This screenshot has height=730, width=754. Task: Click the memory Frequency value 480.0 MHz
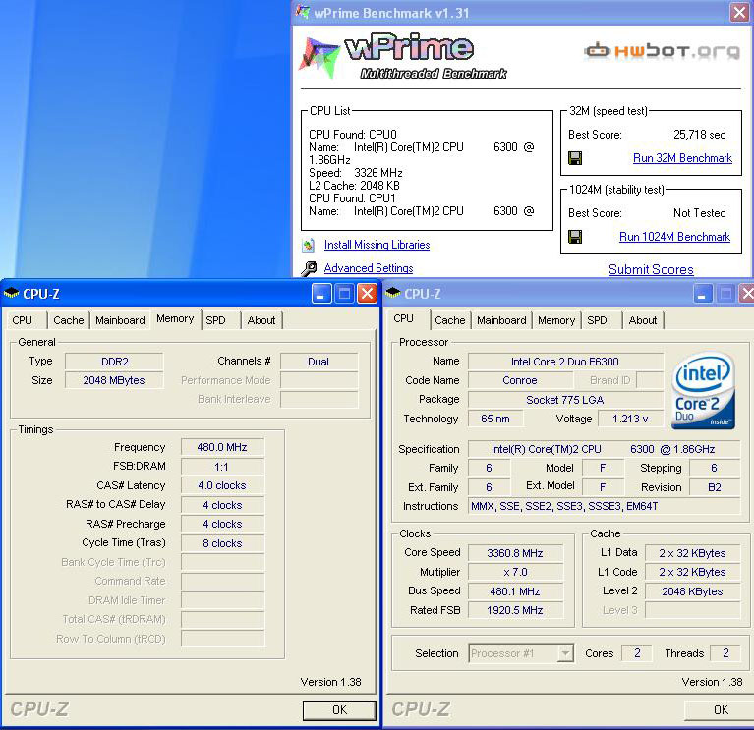coord(222,447)
